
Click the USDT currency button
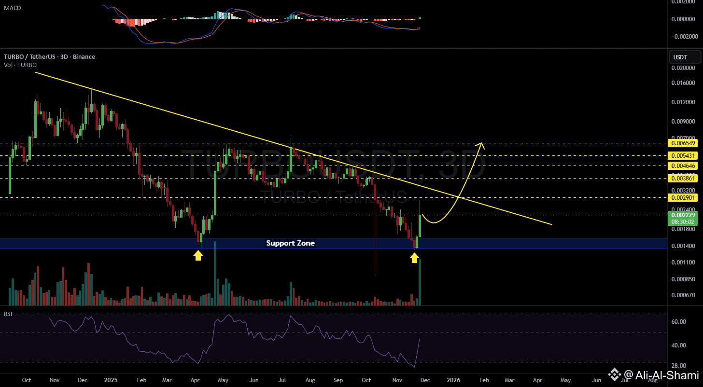[685, 57]
